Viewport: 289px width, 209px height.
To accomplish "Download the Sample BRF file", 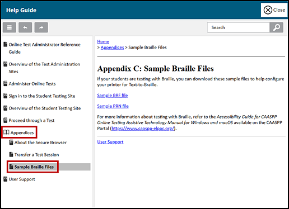I will (x=113, y=96).
